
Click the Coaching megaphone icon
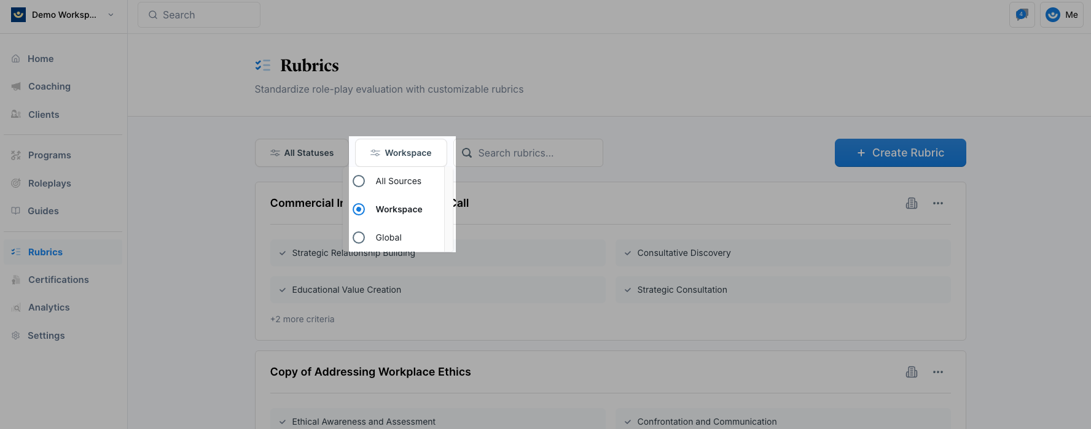[16, 87]
